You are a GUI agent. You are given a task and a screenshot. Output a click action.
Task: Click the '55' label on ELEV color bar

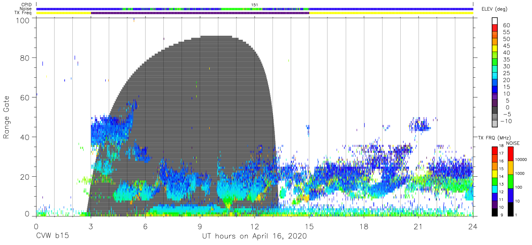pyautogui.click(x=506, y=32)
